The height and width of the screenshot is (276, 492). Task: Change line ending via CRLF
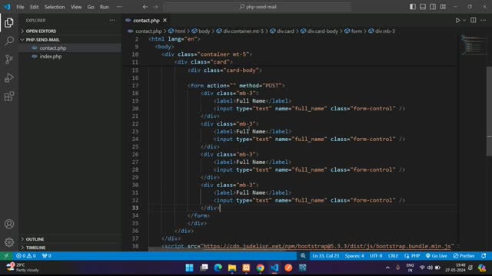[x=393, y=255]
